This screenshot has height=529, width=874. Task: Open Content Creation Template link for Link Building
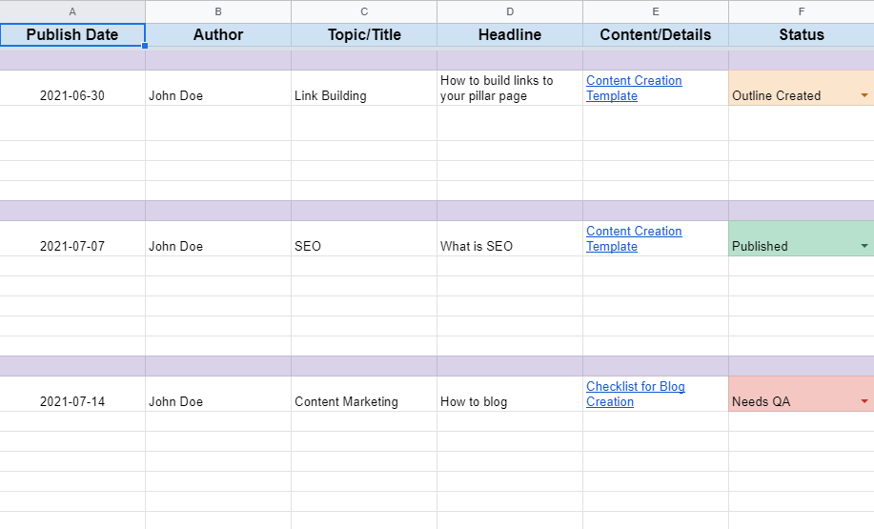point(633,88)
